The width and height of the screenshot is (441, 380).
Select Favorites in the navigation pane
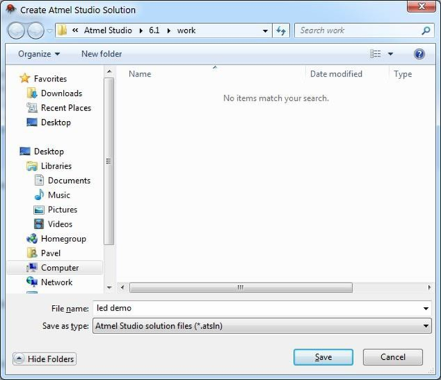click(x=51, y=78)
